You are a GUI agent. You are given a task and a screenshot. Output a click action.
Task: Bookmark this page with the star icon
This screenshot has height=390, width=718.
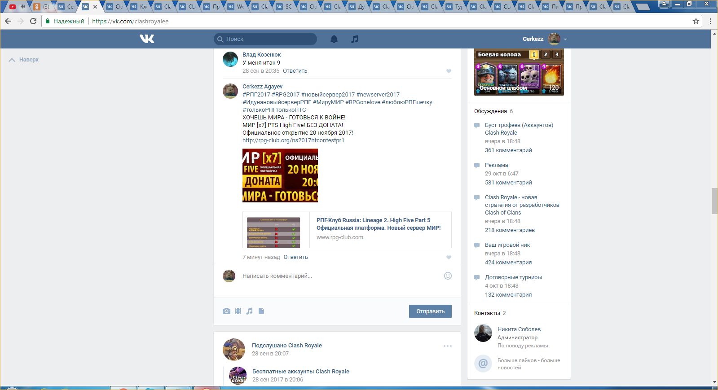(696, 21)
